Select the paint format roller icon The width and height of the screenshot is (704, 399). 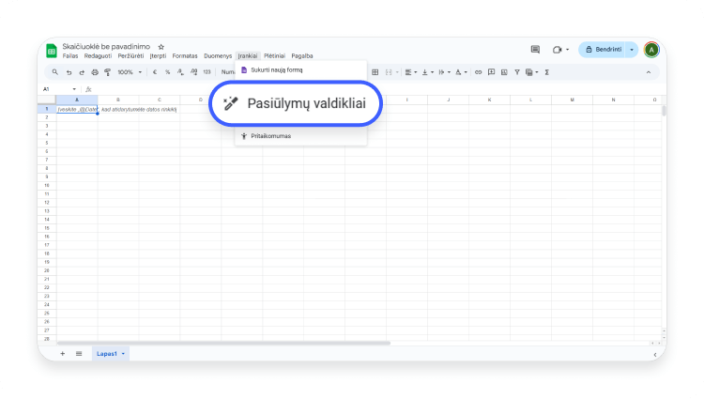[x=108, y=72]
